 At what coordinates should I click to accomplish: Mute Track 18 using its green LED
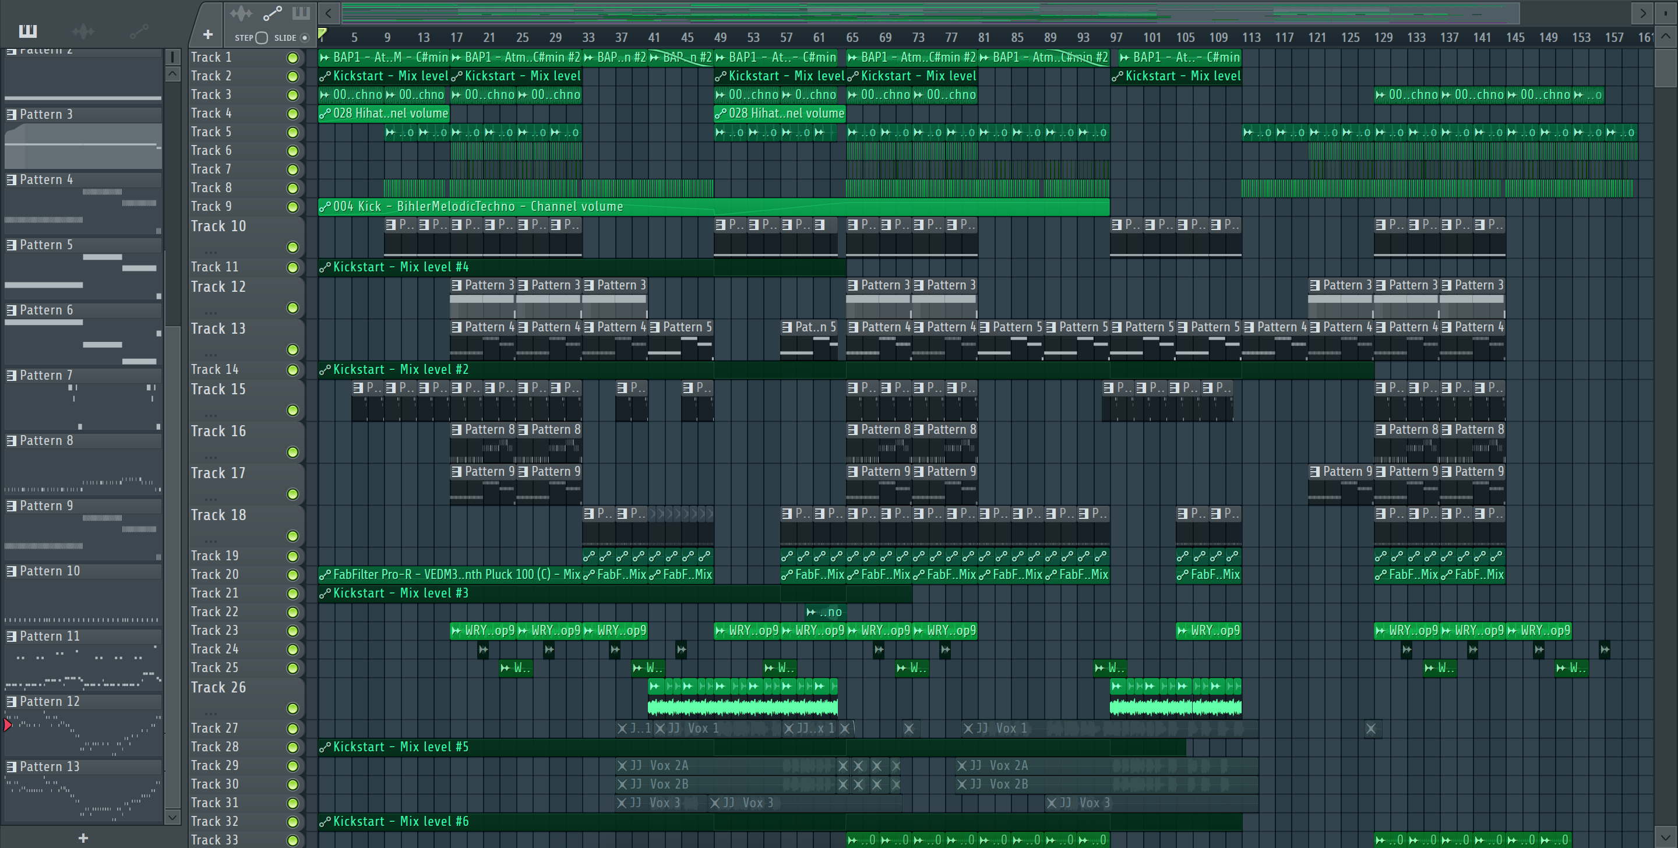[x=292, y=536]
